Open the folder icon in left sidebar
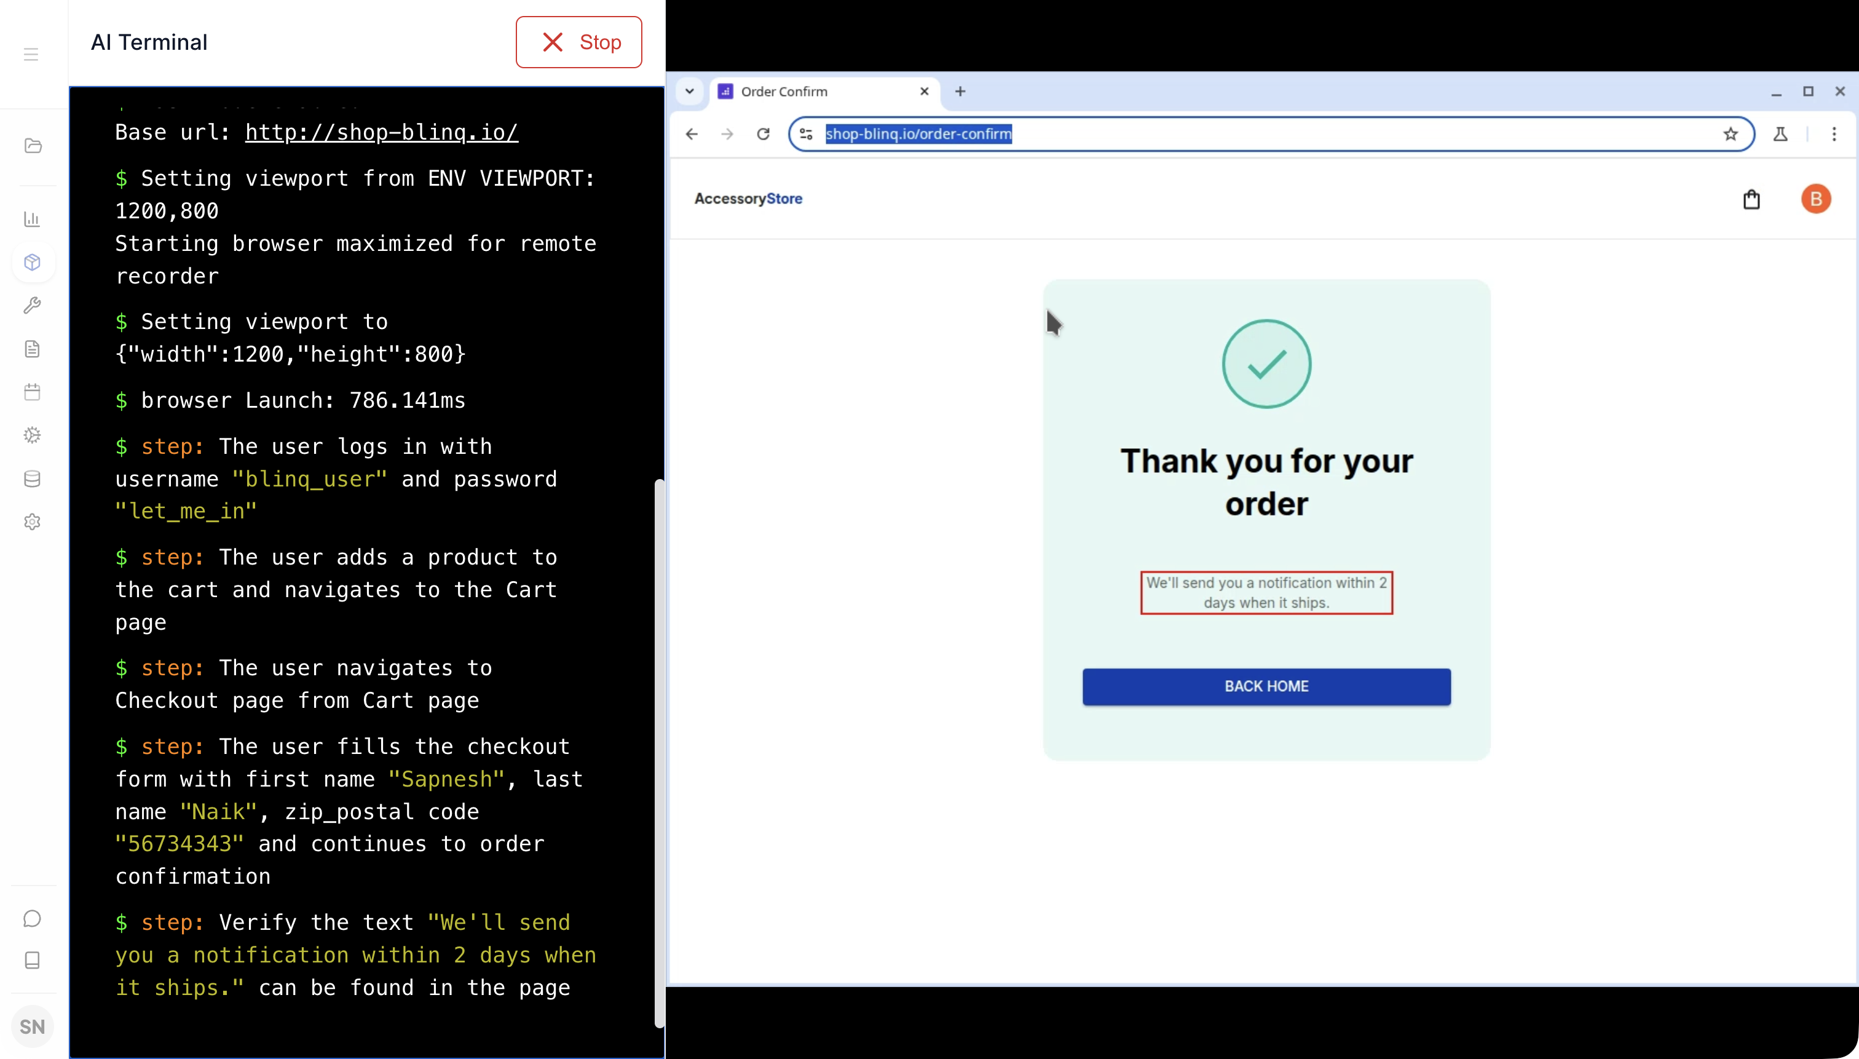 point(33,146)
